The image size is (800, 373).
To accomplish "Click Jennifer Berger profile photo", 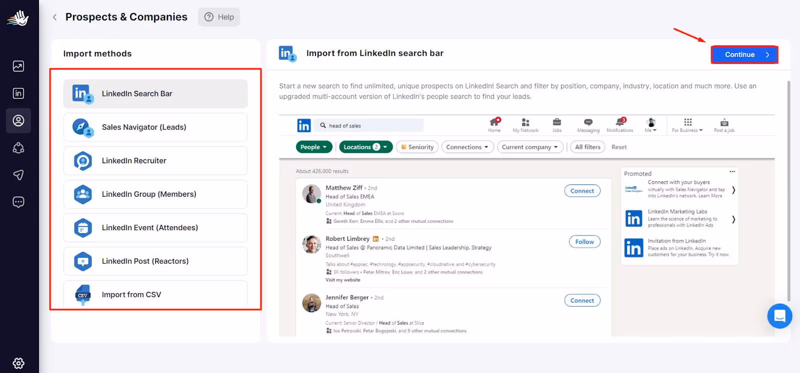I will tap(311, 303).
